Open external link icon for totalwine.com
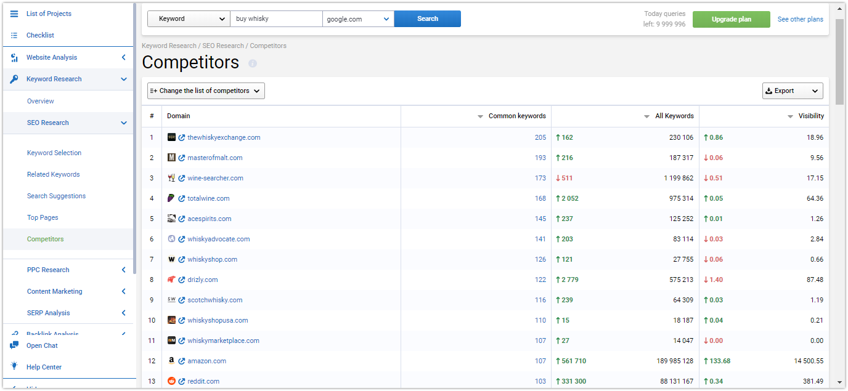Viewport: 848px width, 391px height. [182, 199]
